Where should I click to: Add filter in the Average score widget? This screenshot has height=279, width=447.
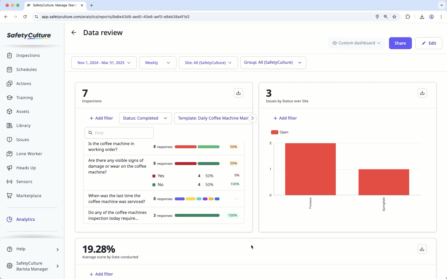click(101, 274)
